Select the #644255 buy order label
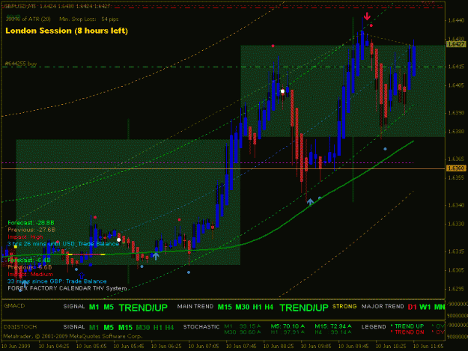This screenshot has height=351, width=468. pyautogui.click(x=21, y=64)
